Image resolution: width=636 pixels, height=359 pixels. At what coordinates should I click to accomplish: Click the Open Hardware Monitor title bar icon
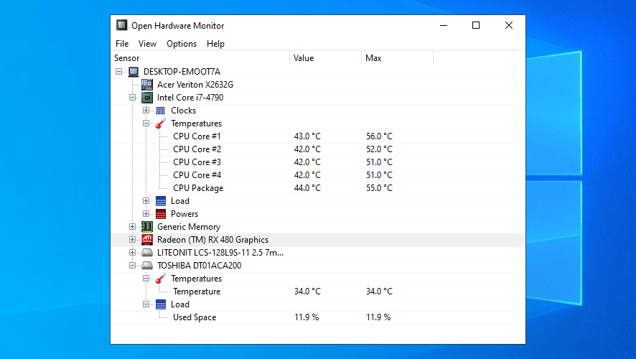coord(122,25)
